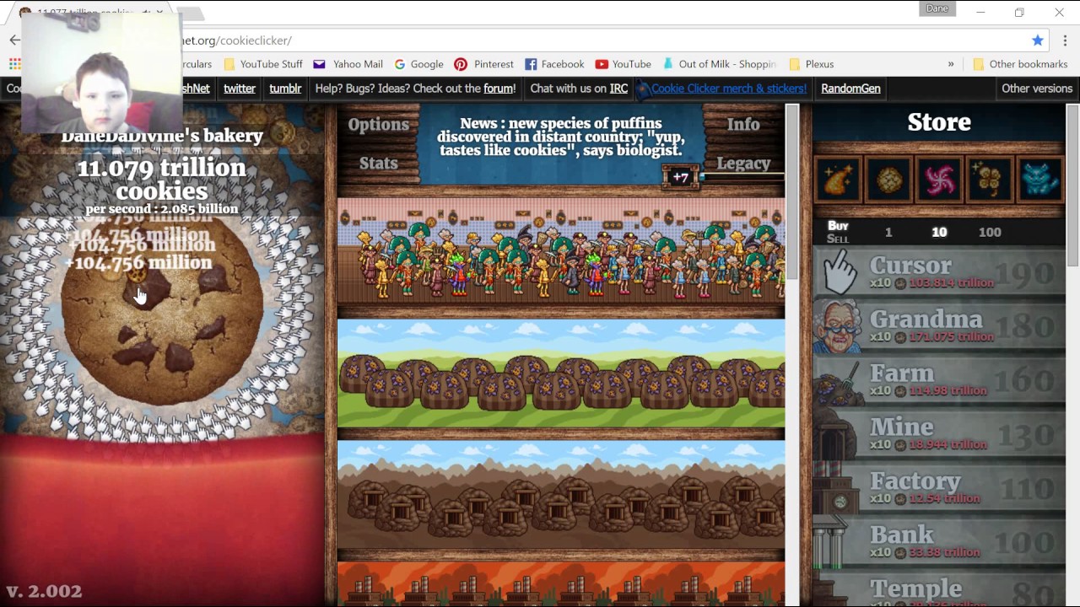The width and height of the screenshot is (1080, 607).
Task: Open the Pinterest bookmark
Action: point(484,64)
